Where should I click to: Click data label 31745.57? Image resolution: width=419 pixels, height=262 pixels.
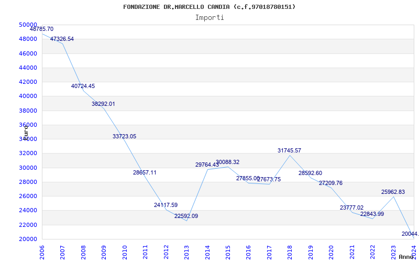[290, 150]
